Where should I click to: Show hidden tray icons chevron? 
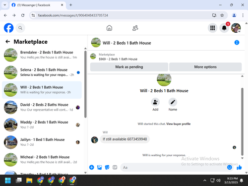tap(205, 181)
